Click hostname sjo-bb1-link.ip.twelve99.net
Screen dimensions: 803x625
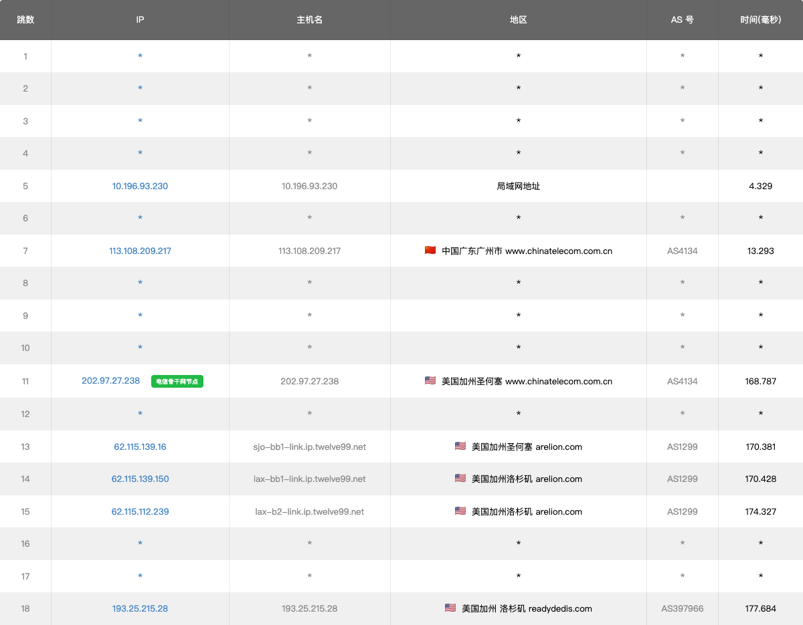tap(310, 447)
